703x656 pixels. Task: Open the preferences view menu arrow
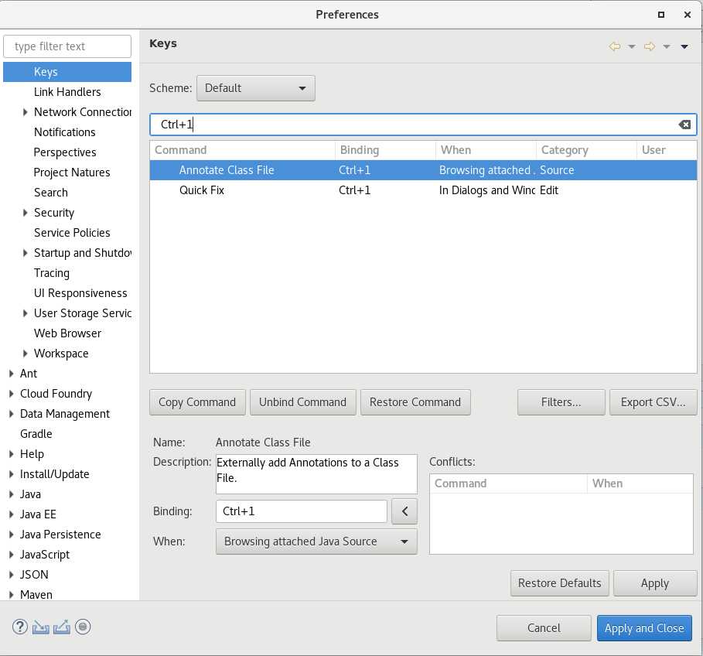[x=684, y=46]
